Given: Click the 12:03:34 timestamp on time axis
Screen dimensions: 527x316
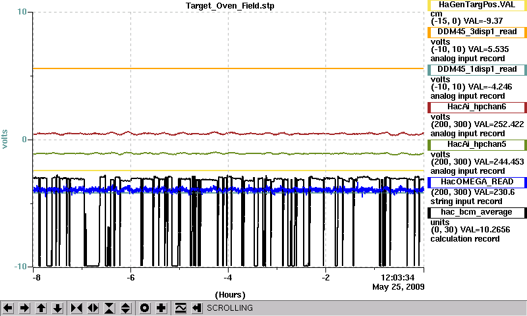Looking at the screenshot, I should point(398,278).
